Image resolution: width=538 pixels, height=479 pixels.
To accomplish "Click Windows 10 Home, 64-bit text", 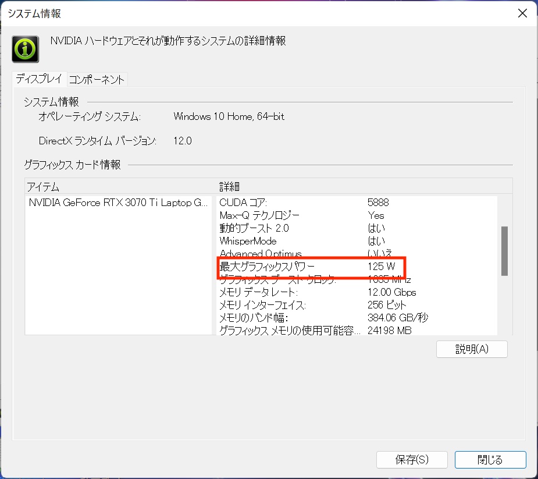I will 229,116.
